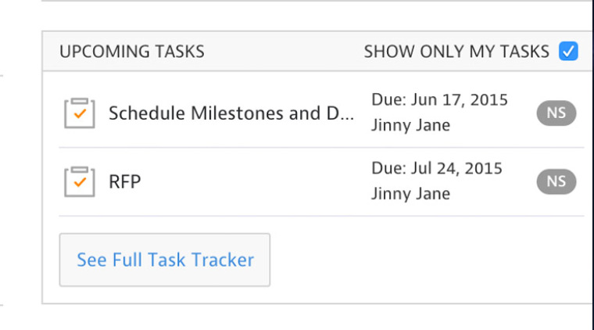This screenshot has width=594, height=330.
Task: Click the orange checkmark in RFP icon
Action: coord(80,182)
